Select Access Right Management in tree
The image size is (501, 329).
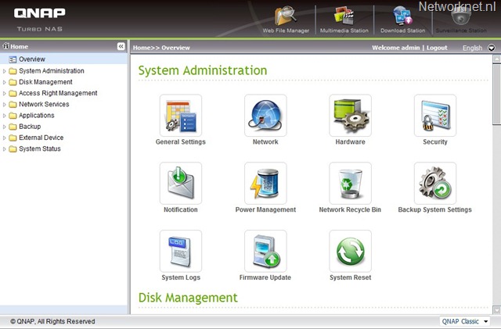click(x=58, y=93)
